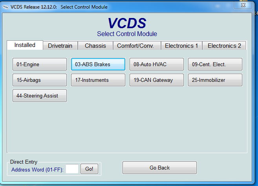Switch to the Installed tab
258x186 pixels.
point(25,45)
